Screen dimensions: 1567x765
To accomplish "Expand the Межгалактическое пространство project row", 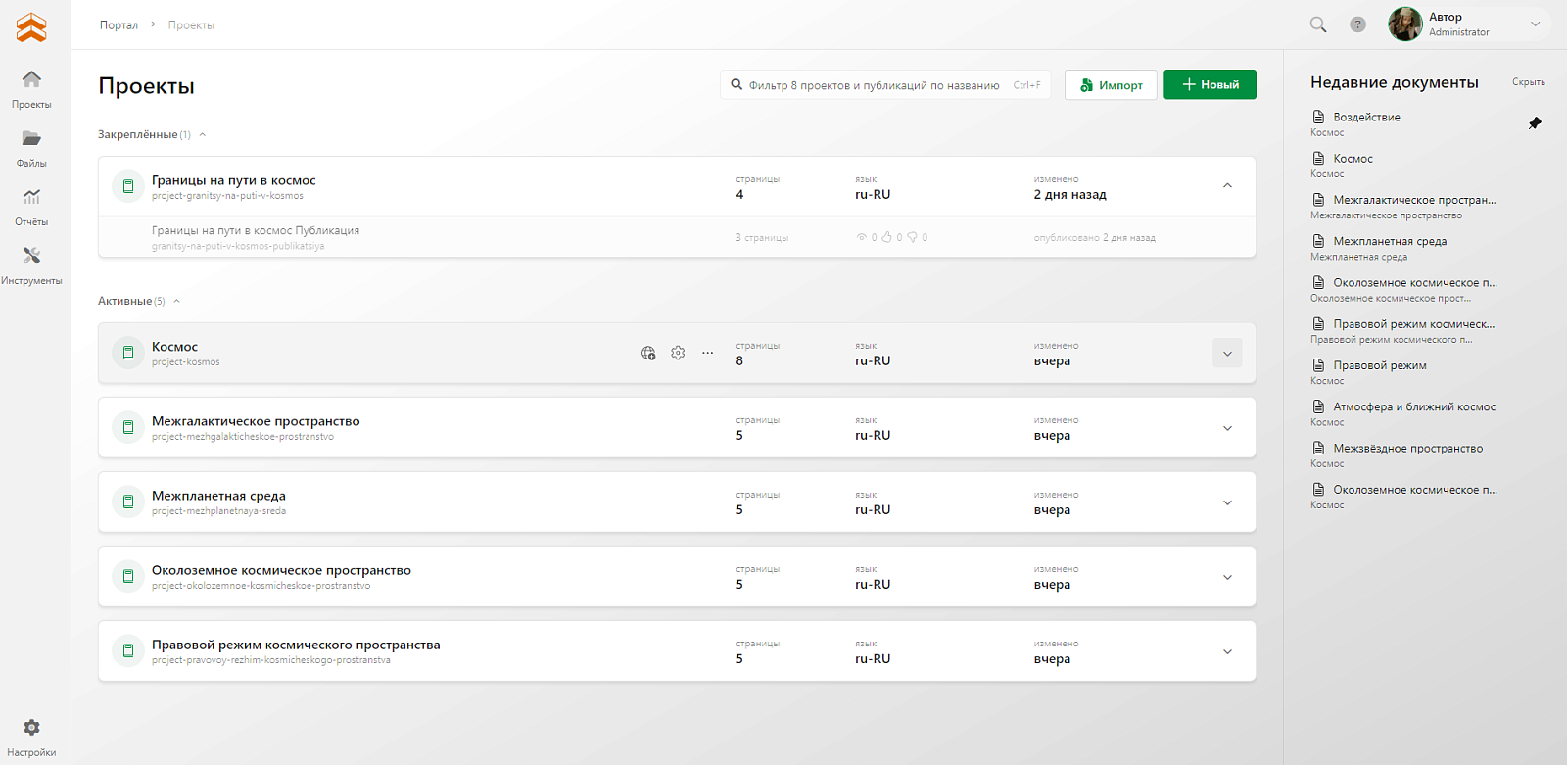I will point(1227,427).
